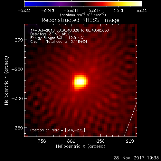Click the 'Heliocentric X (arcsec)' axis label
161x161 pixels.
(80, 146)
